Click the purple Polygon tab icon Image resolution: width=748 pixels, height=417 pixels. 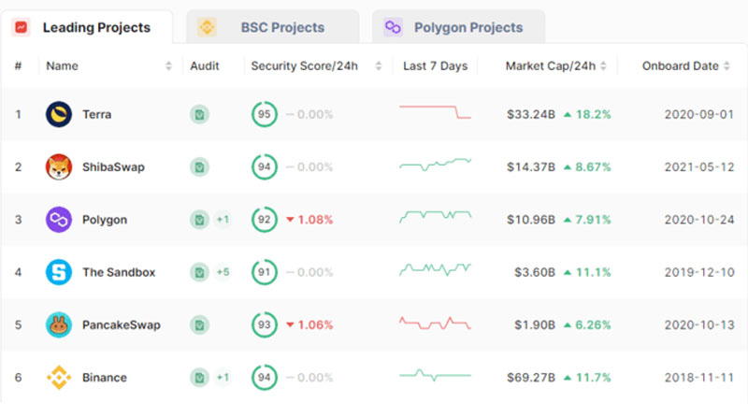[x=393, y=27]
